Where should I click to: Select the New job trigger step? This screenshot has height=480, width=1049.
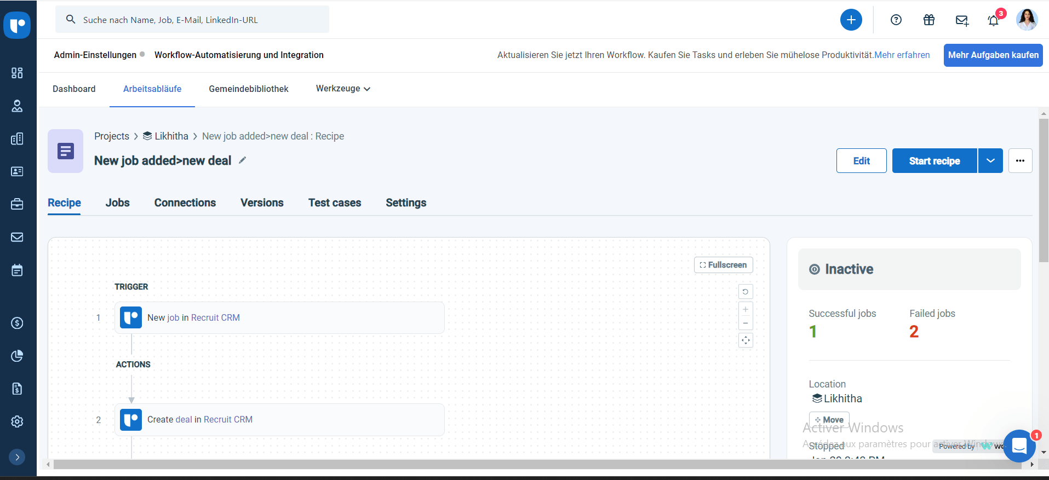[x=279, y=318]
